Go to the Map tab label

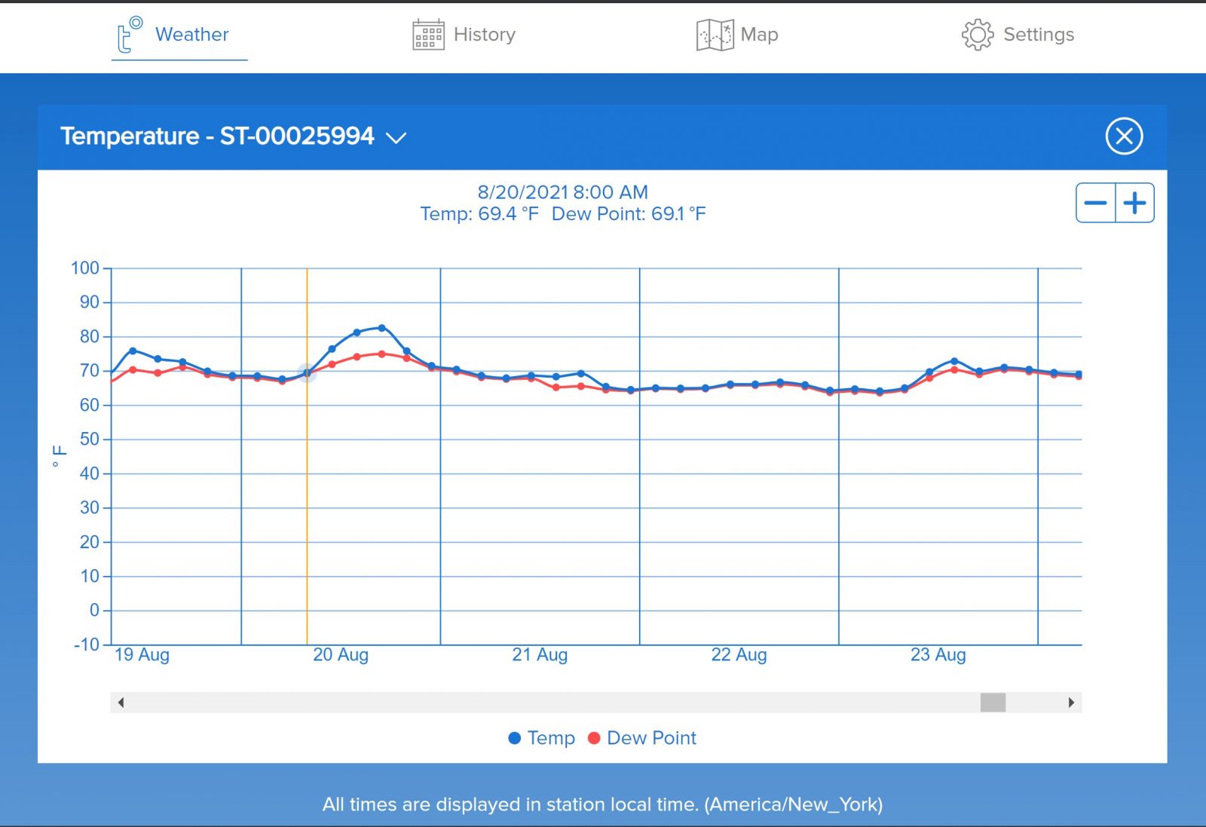[x=759, y=35]
